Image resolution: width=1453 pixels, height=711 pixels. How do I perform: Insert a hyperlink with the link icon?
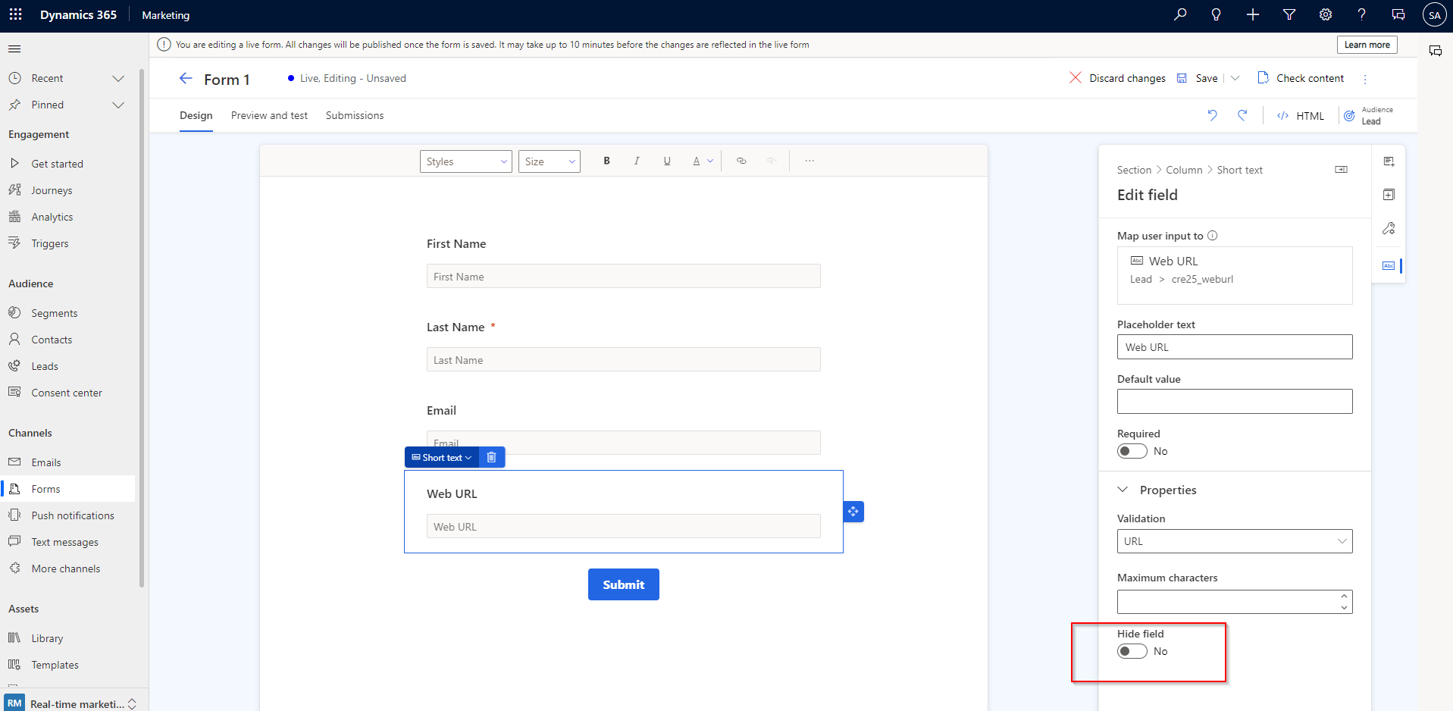tap(741, 161)
